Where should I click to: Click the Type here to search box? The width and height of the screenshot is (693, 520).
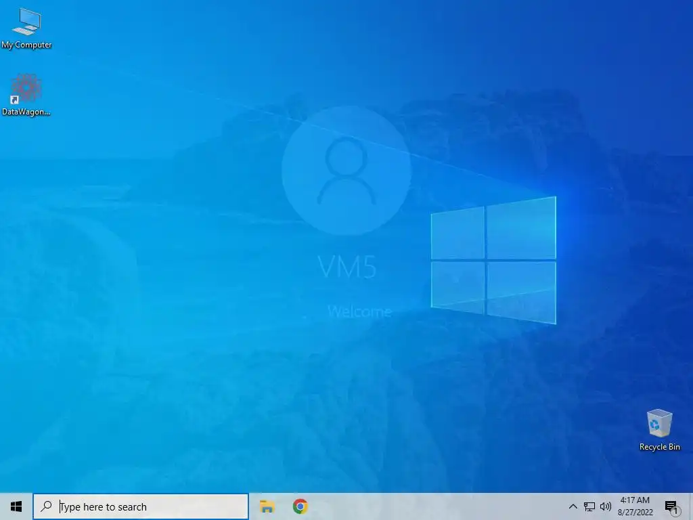click(141, 506)
